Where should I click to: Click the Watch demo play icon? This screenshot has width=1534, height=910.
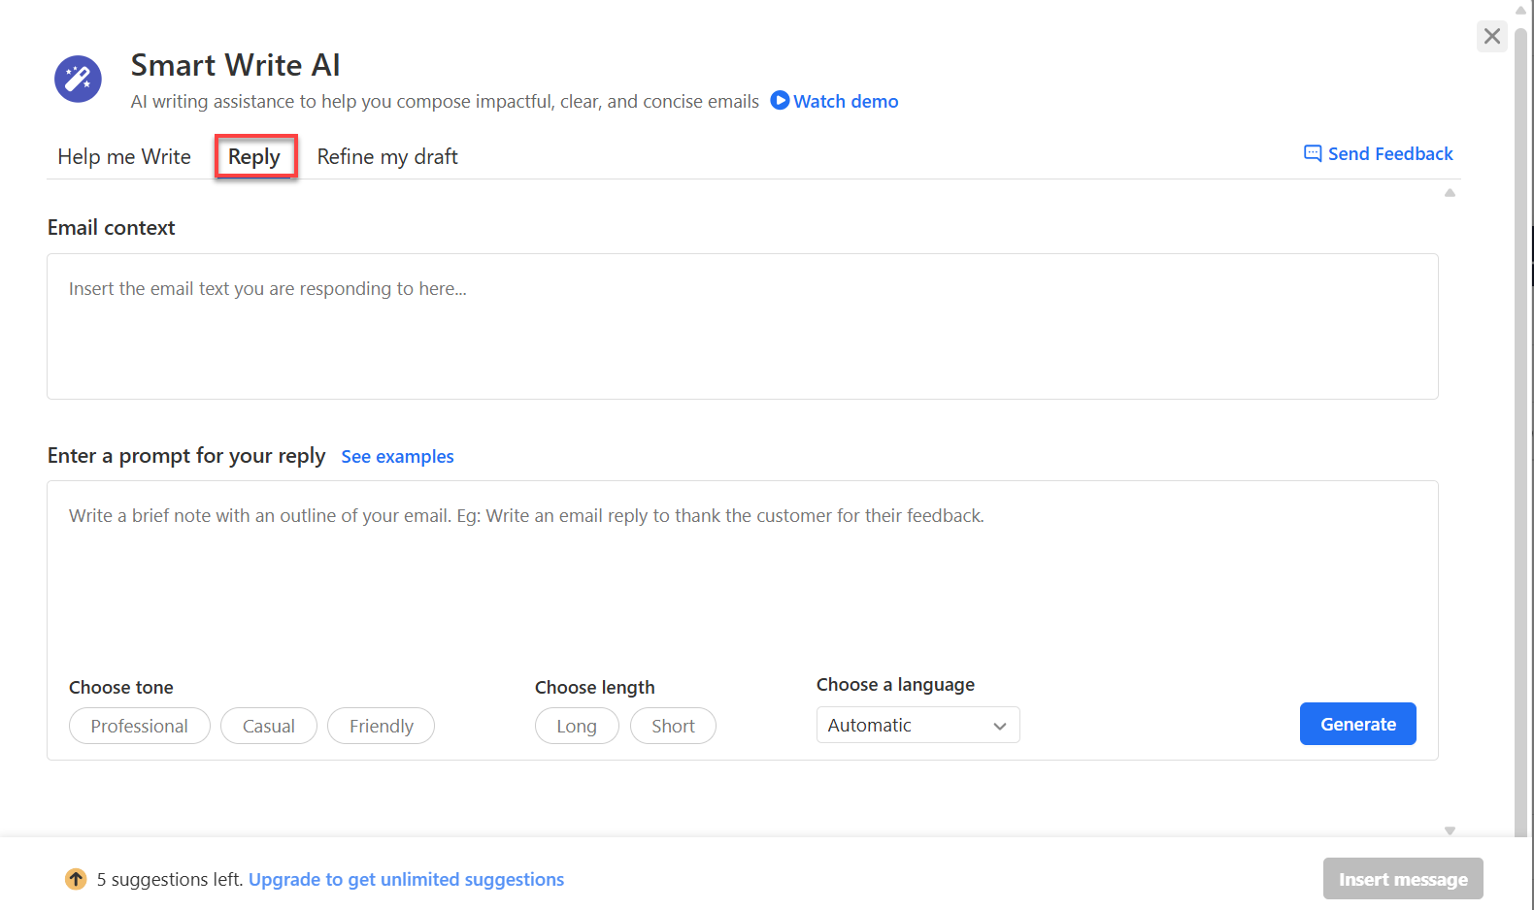pyautogui.click(x=780, y=100)
